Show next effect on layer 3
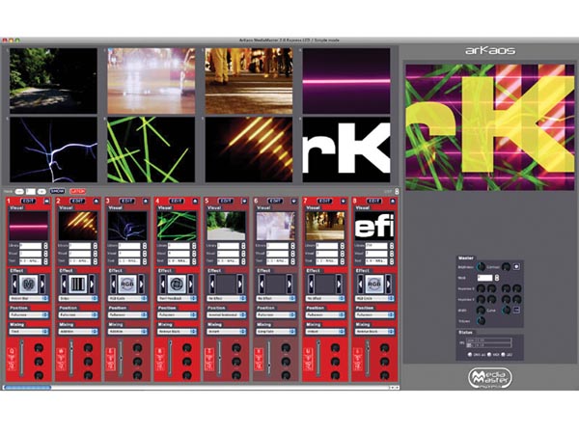 (x=142, y=284)
